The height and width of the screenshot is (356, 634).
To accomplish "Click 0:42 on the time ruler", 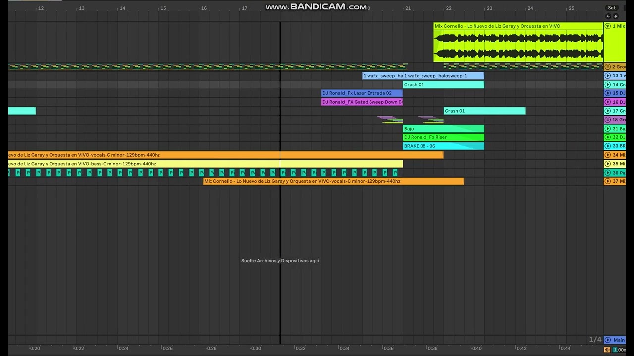I will pyautogui.click(x=521, y=348).
